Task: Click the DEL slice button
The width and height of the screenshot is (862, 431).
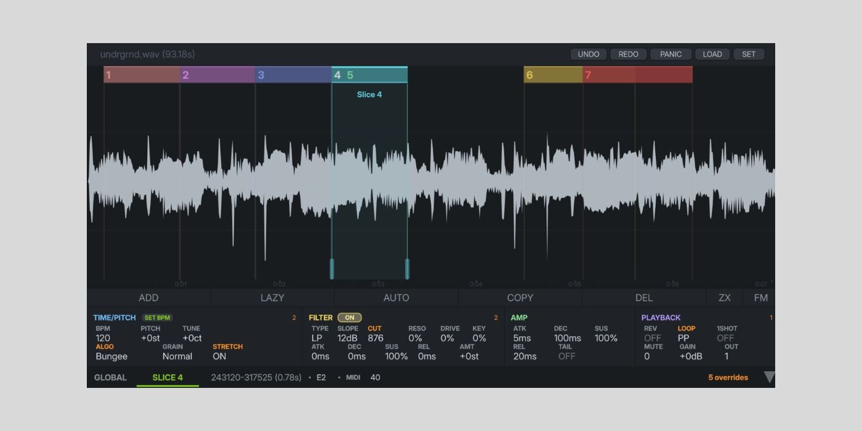Action: [x=643, y=298]
